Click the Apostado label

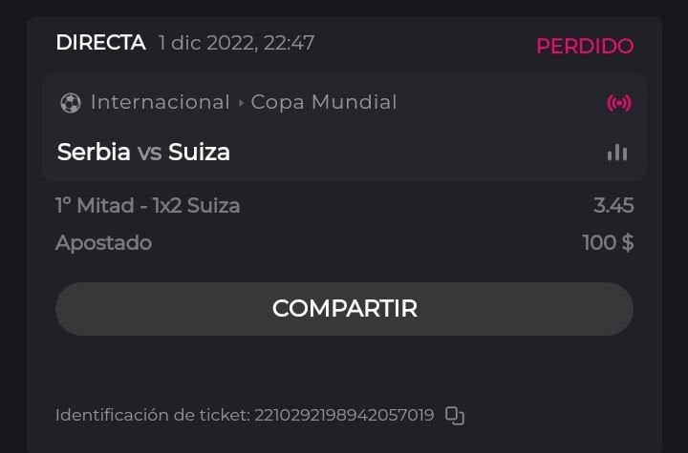point(103,242)
